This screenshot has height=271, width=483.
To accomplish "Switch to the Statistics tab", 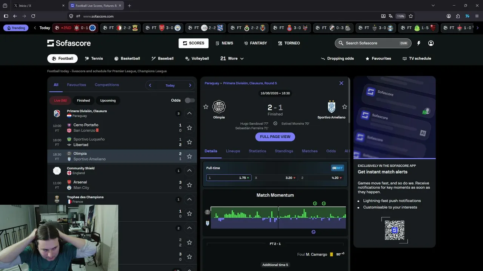I will pyautogui.click(x=257, y=151).
